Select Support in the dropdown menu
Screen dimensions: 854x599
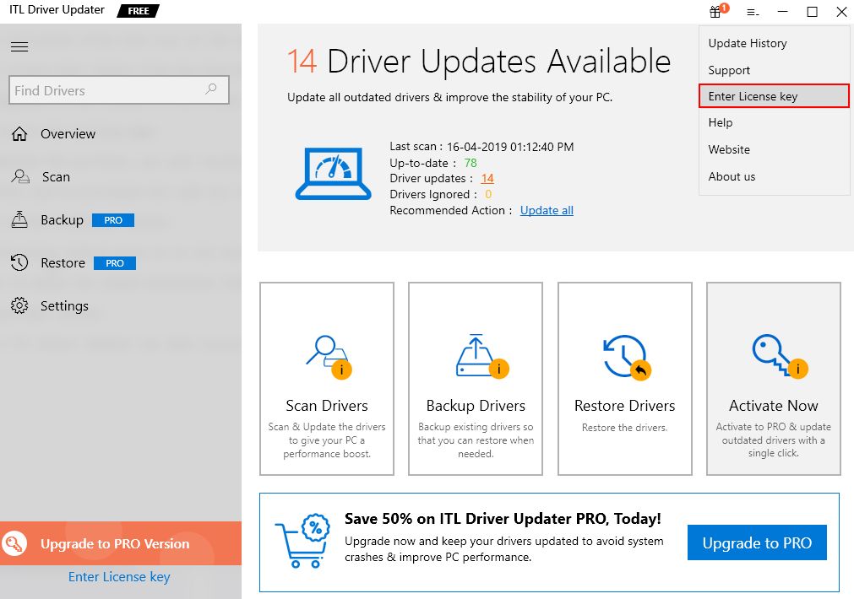774,70
